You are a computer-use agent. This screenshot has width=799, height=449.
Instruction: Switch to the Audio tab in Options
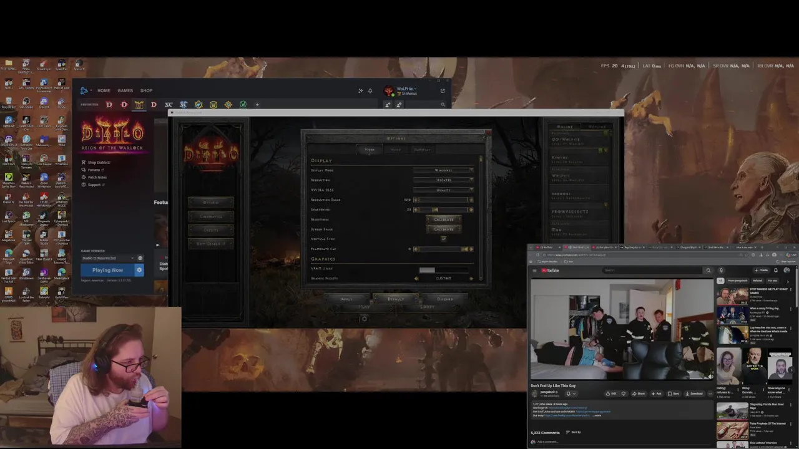pyautogui.click(x=396, y=150)
